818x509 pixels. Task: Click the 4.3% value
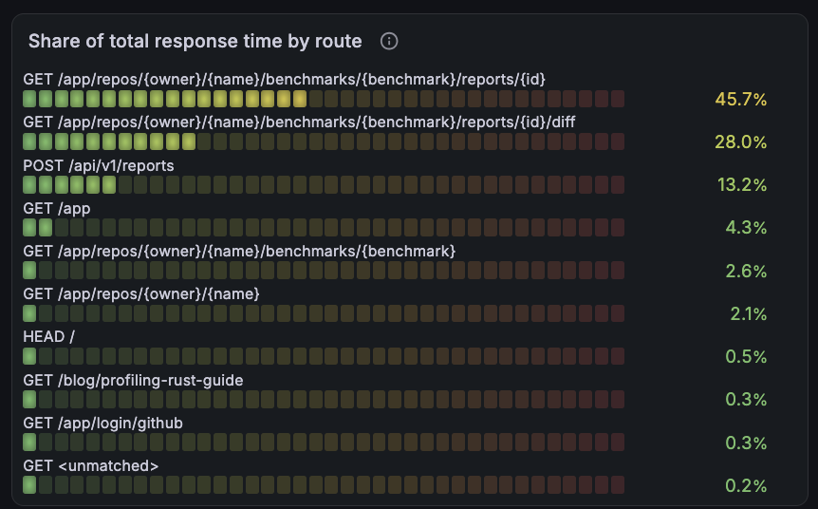click(746, 228)
